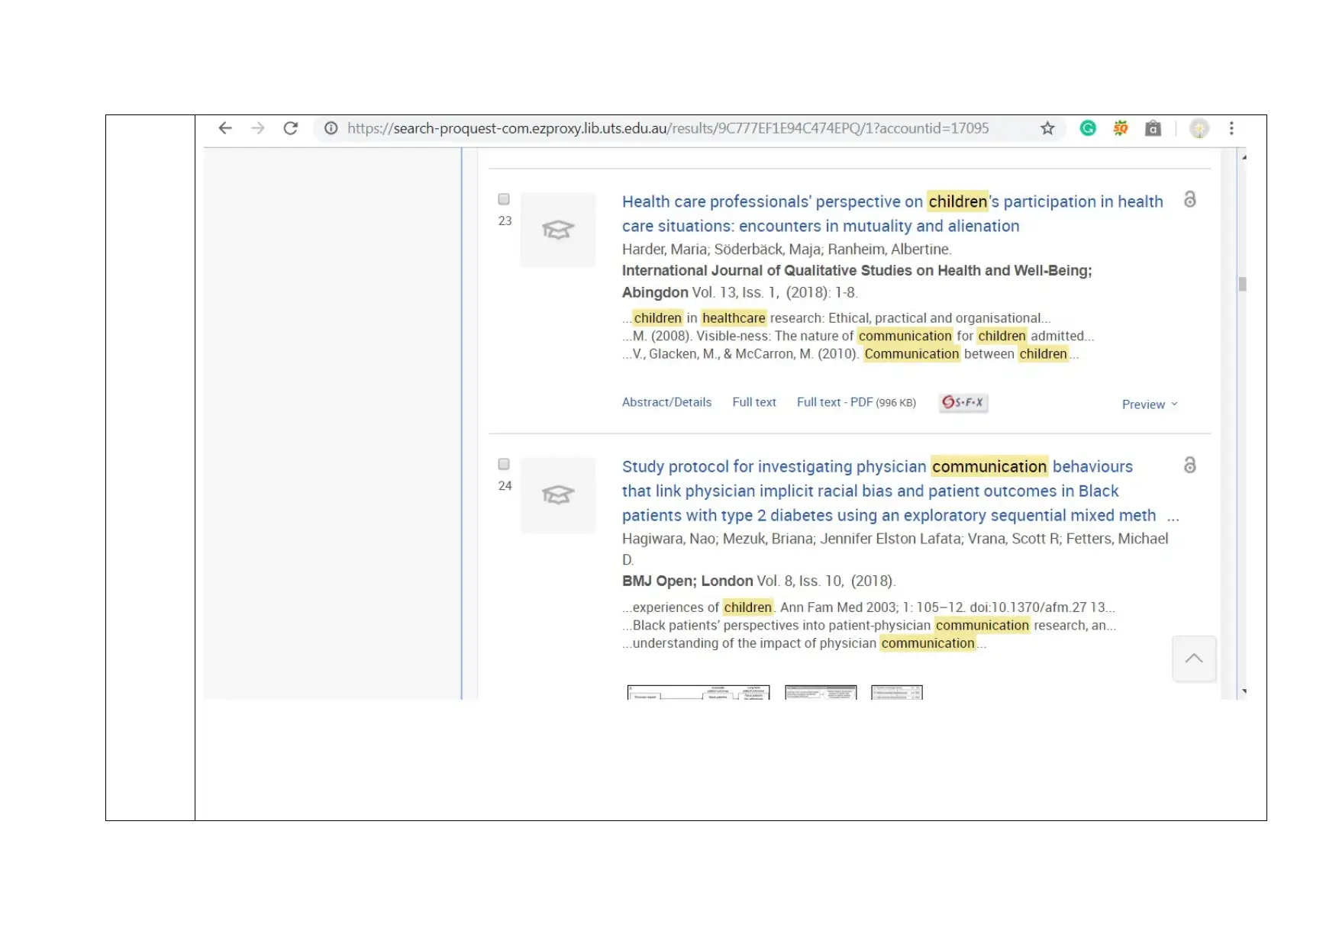Click the open access icon for result 24
Image resolution: width=1339 pixels, height=947 pixels.
click(x=1189, y=465)
